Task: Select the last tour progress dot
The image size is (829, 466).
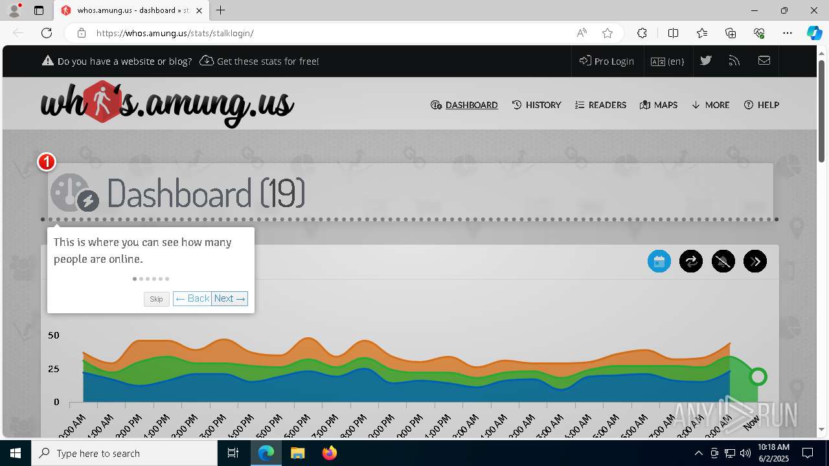Action: point(167,279)
